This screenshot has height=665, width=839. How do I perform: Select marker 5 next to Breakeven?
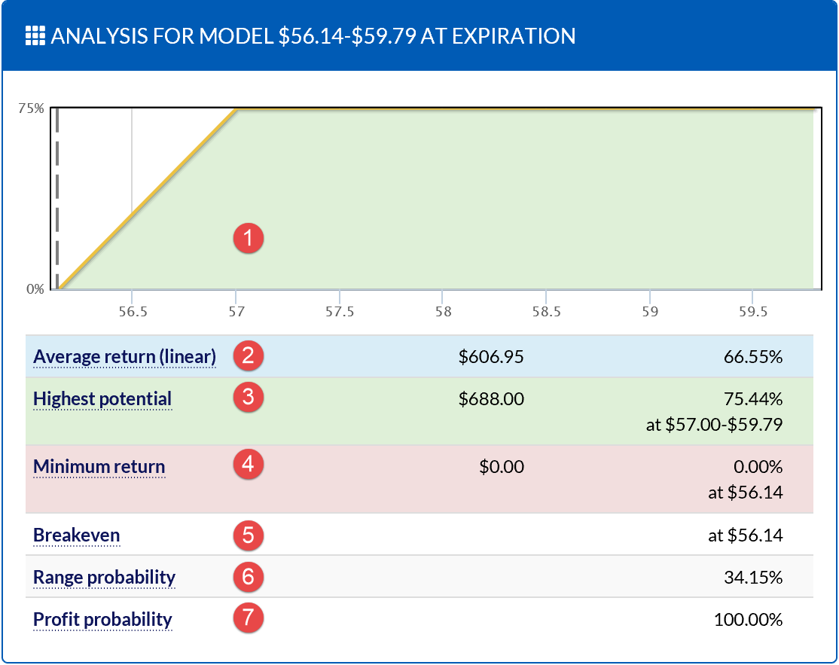[x=247, y=535]
